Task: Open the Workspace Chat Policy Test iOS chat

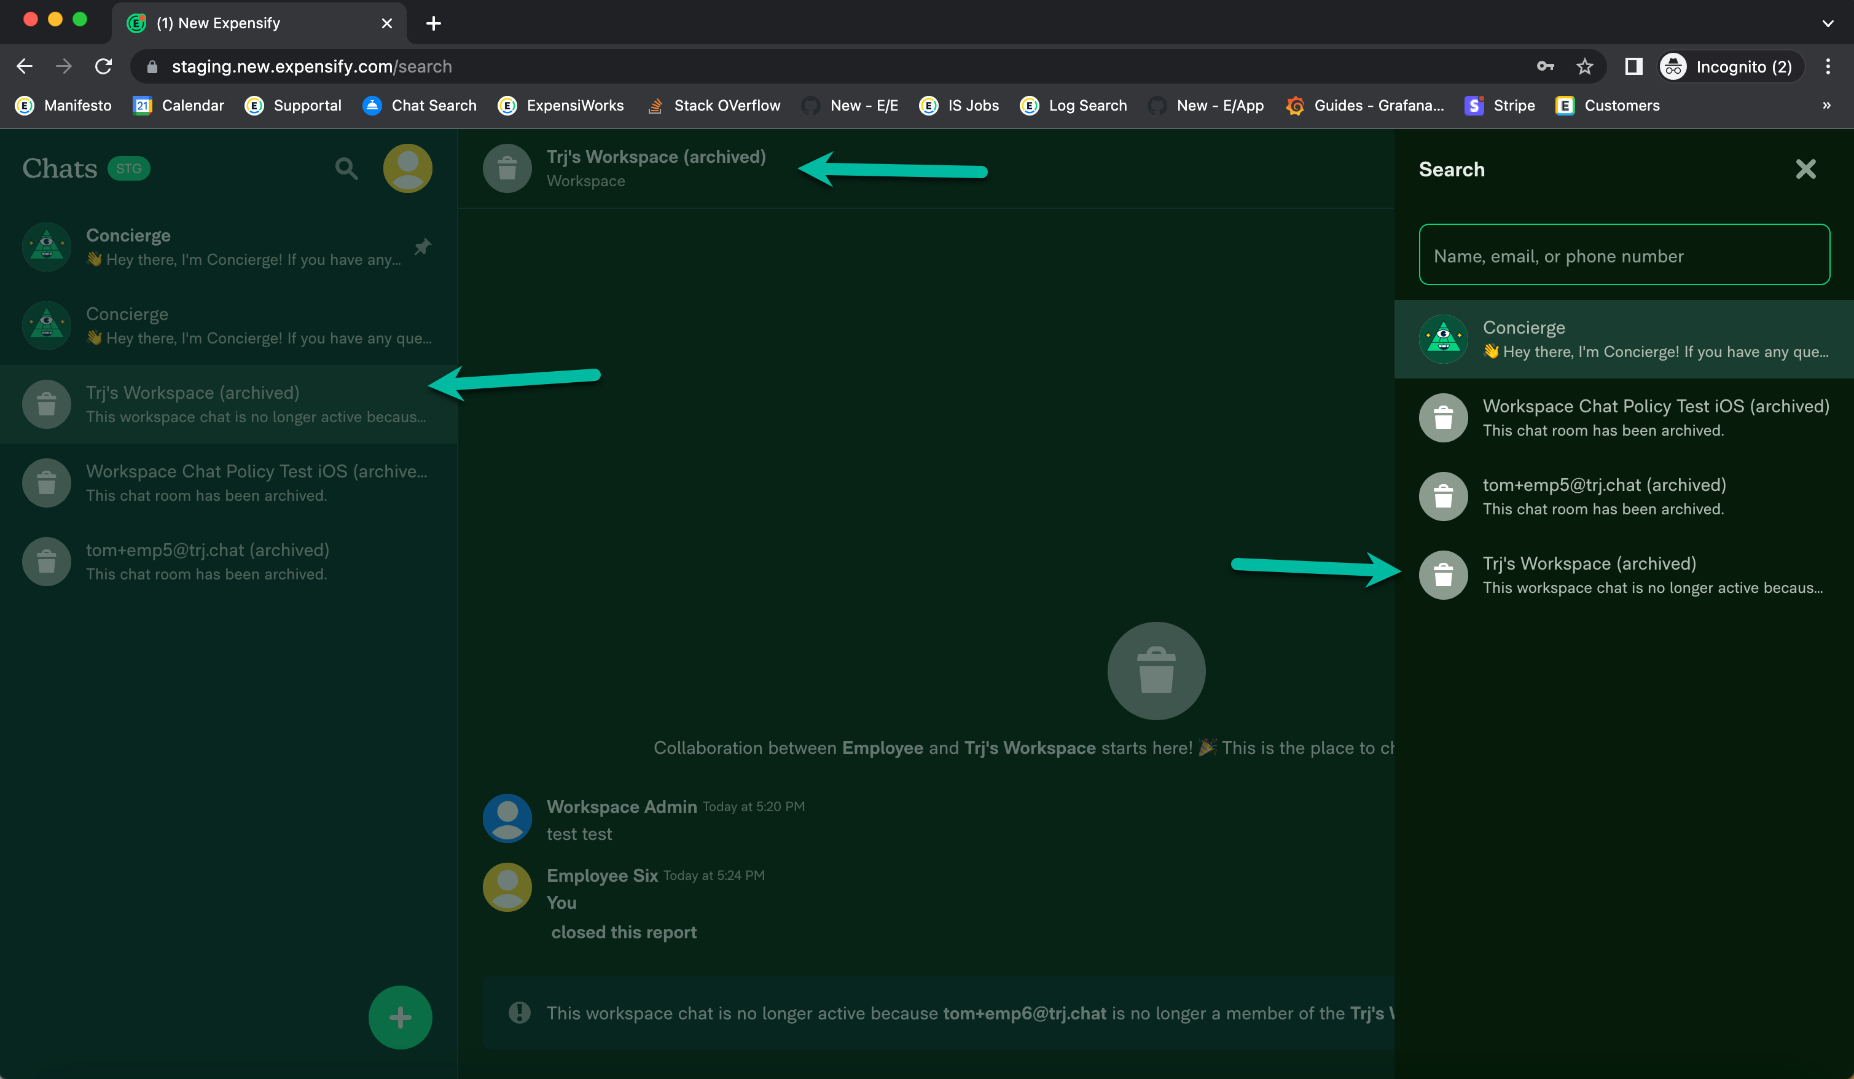Action: point(228,482)
